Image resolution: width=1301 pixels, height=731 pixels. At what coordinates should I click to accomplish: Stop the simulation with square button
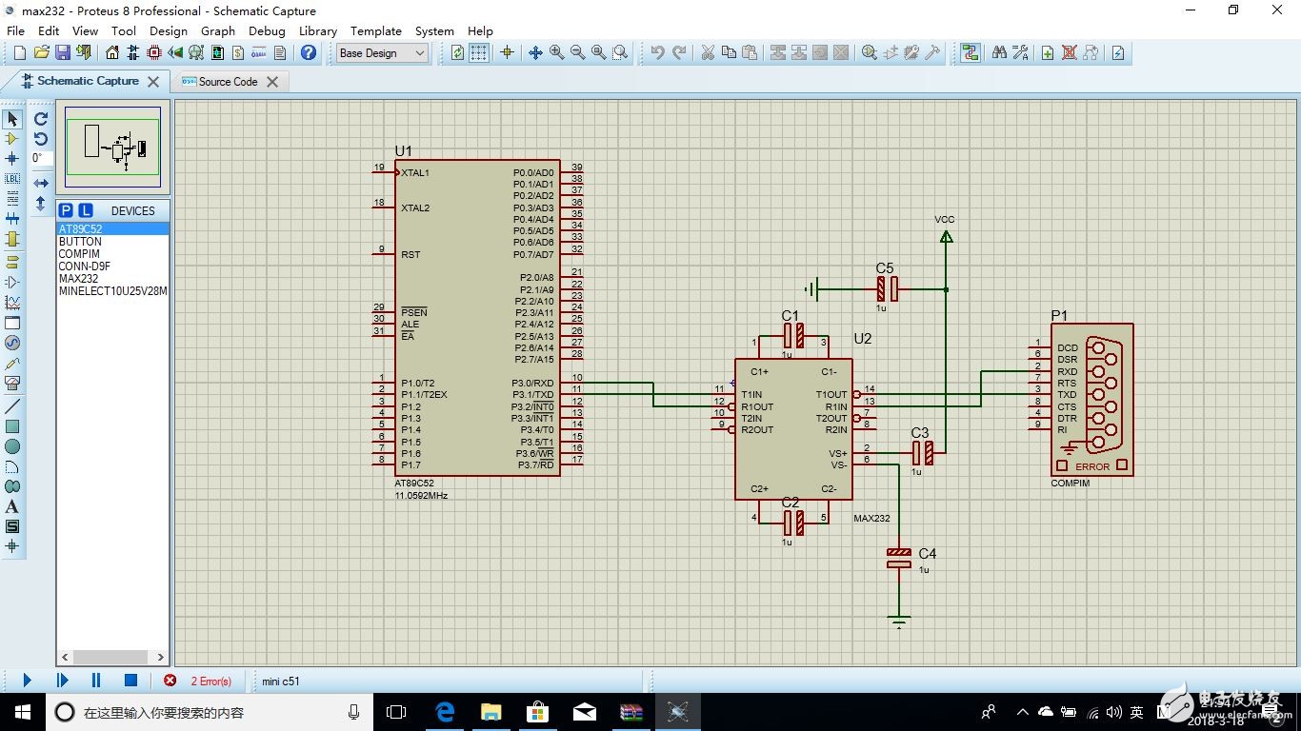pyautogui.click(x=131, y=681)
